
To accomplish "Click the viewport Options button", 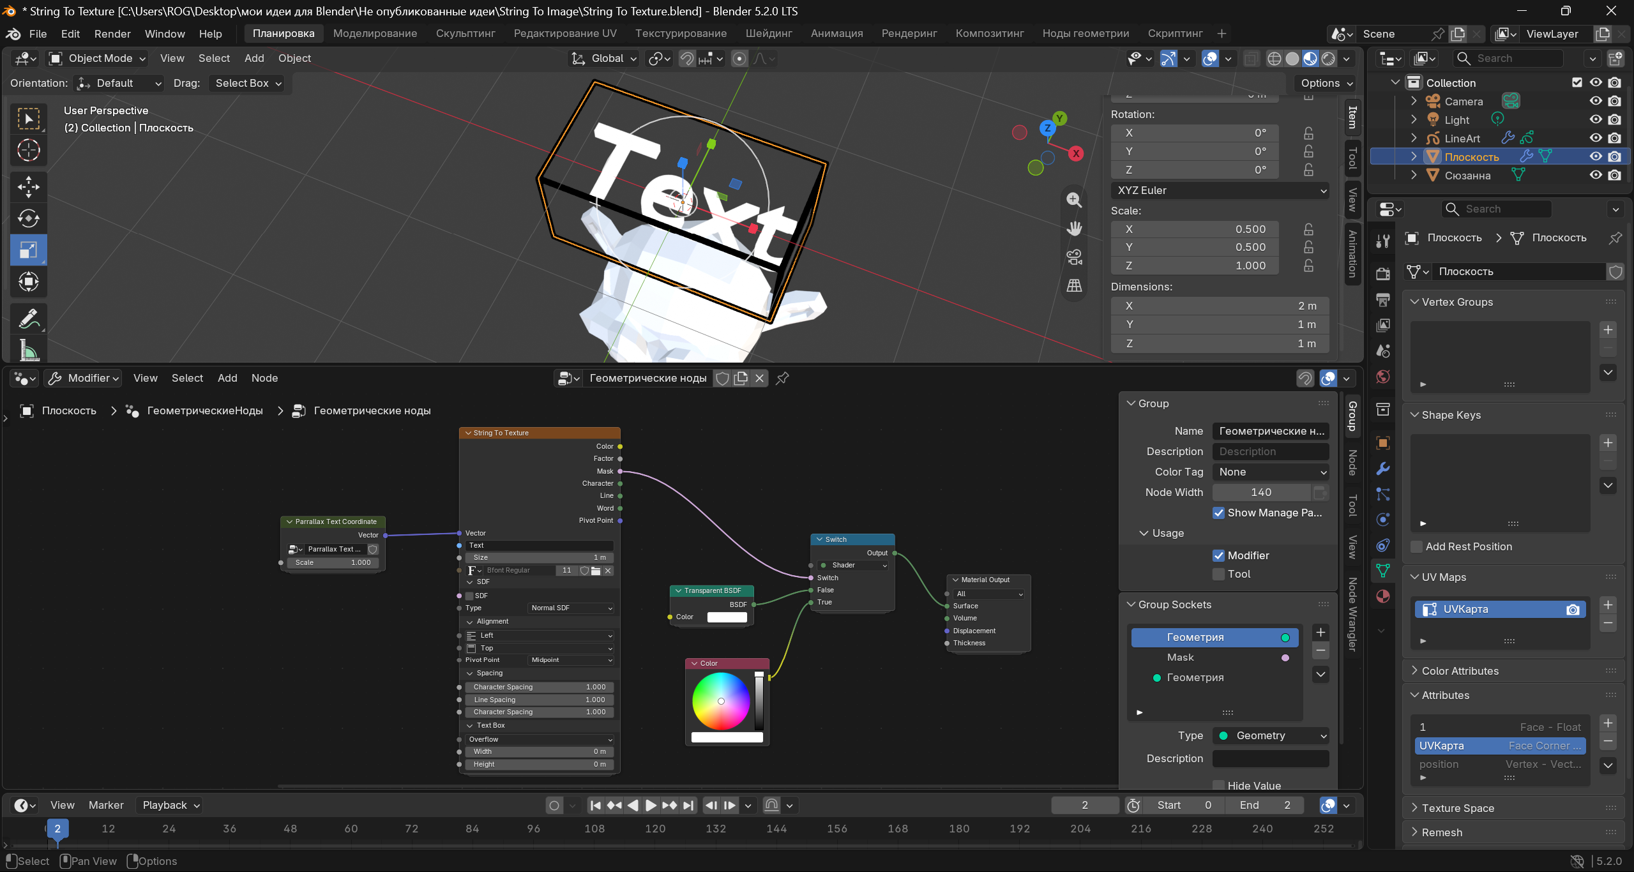I will (1326, 83).
